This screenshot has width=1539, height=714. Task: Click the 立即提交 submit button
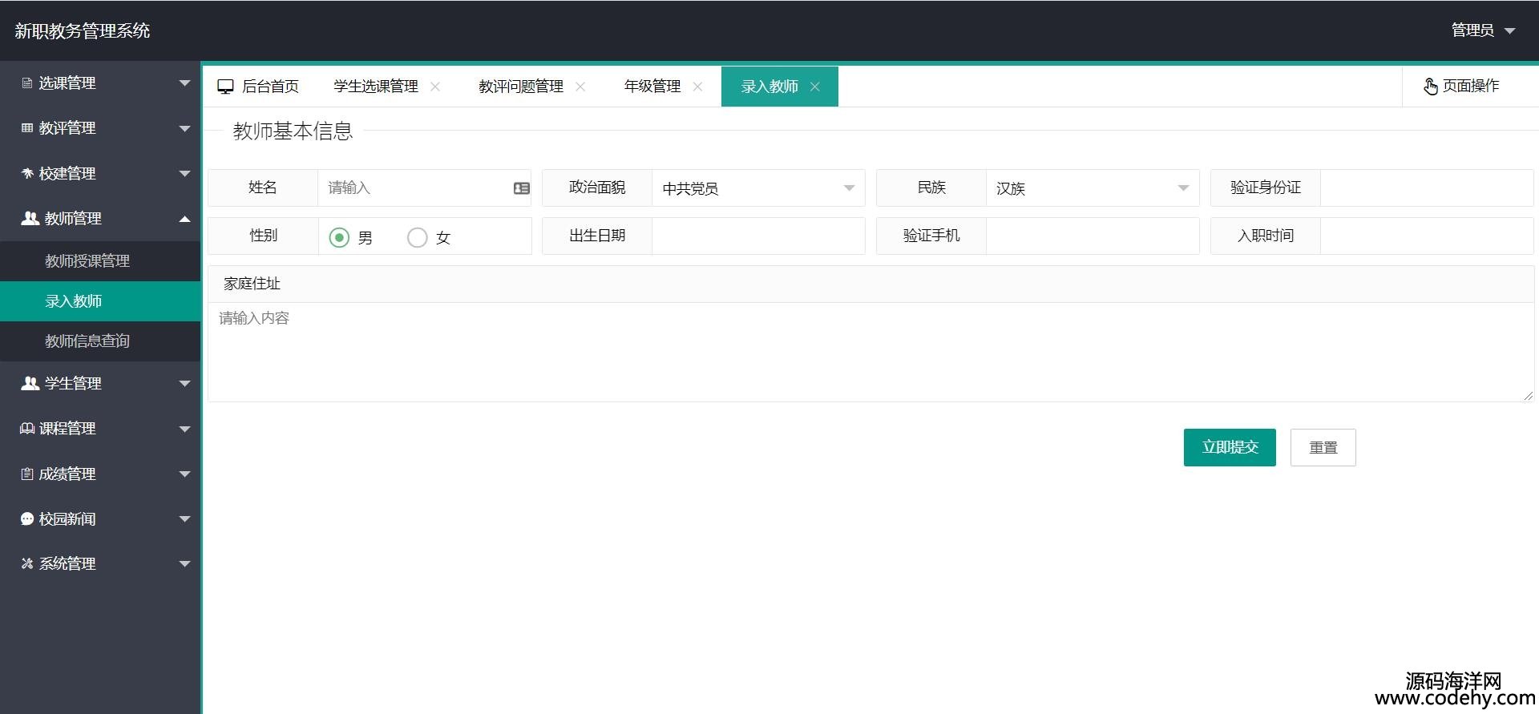tap(1230, 447)
